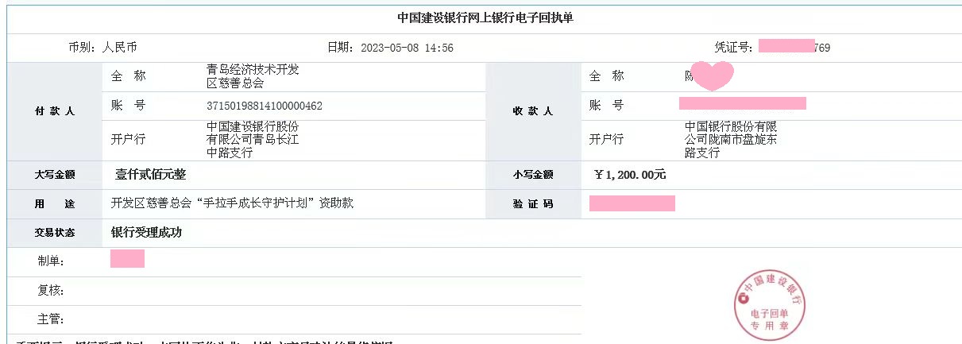Click payer bank 中国建设银行股份有限公司青岛长江中路支行
Image resolution: width=962 pixels, height=344 pixels.
click(x=253, y=139)
